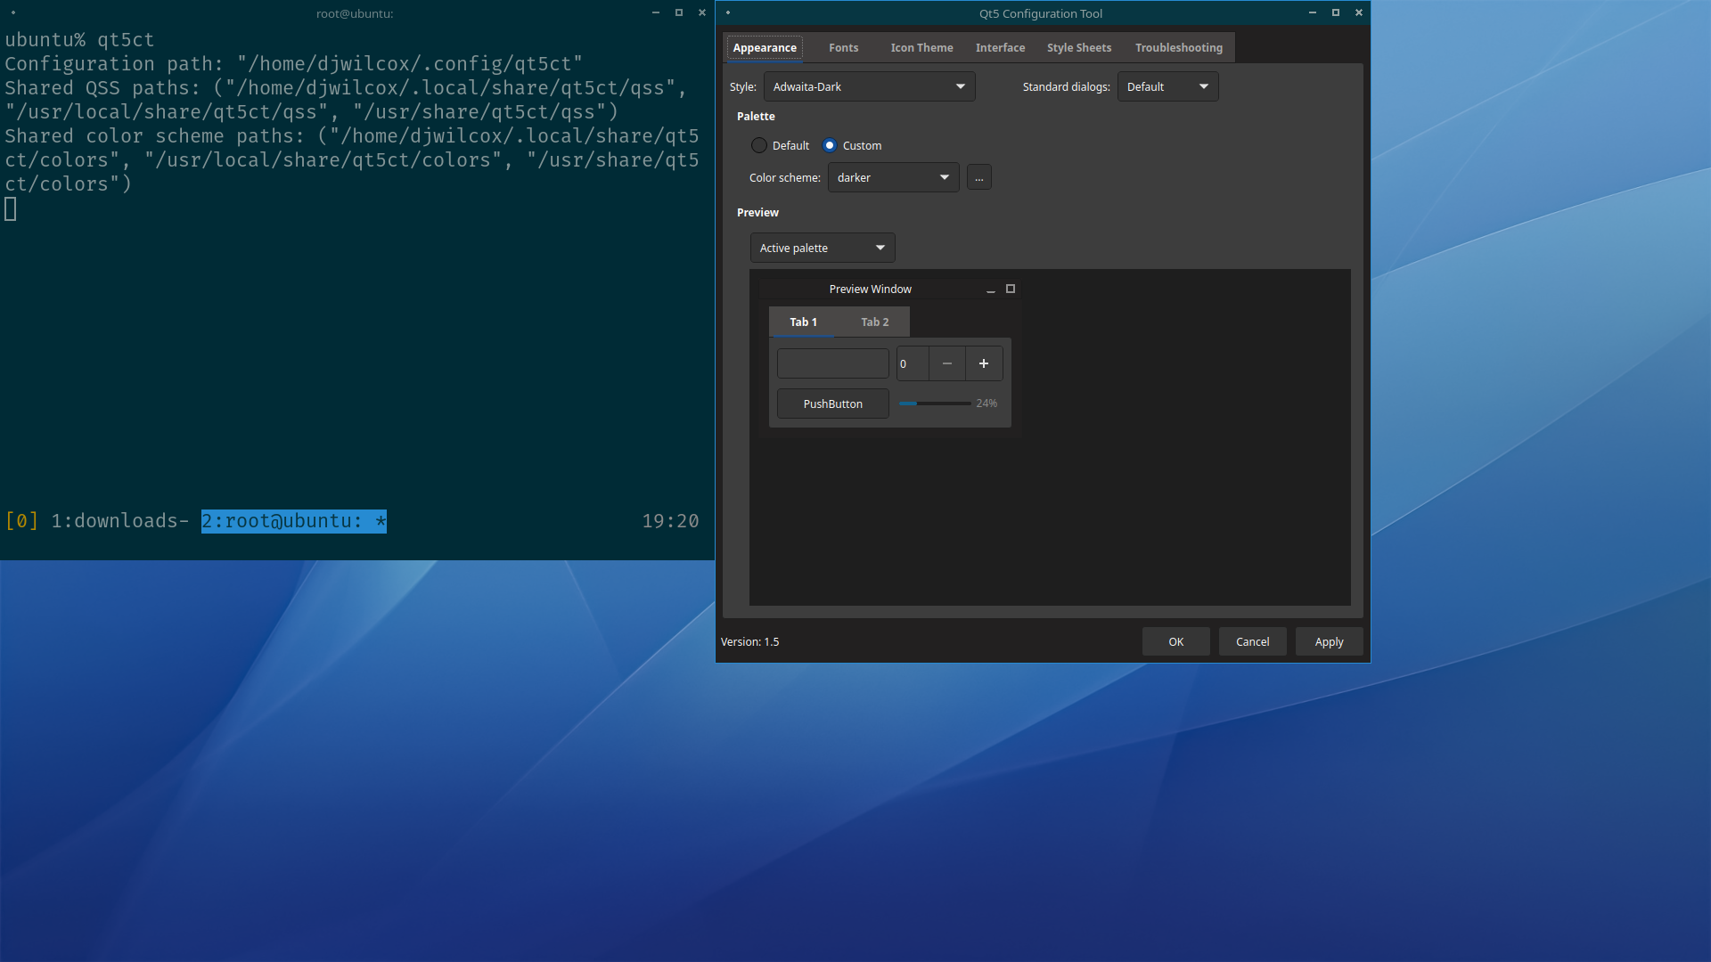Go to the Interface tab

(x=1000, y=48)
